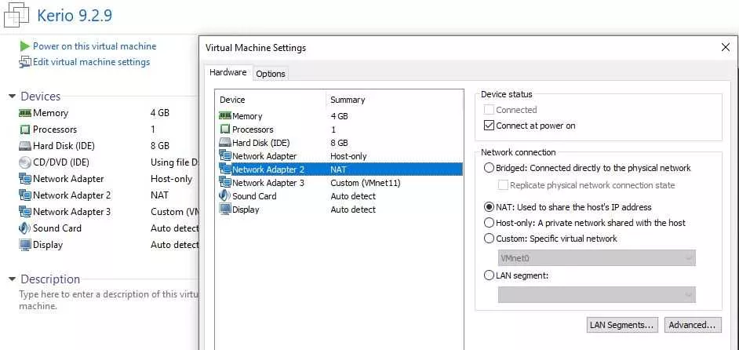
Task: Open the VMnet0 virtual network dropdown
Action: 597,258
